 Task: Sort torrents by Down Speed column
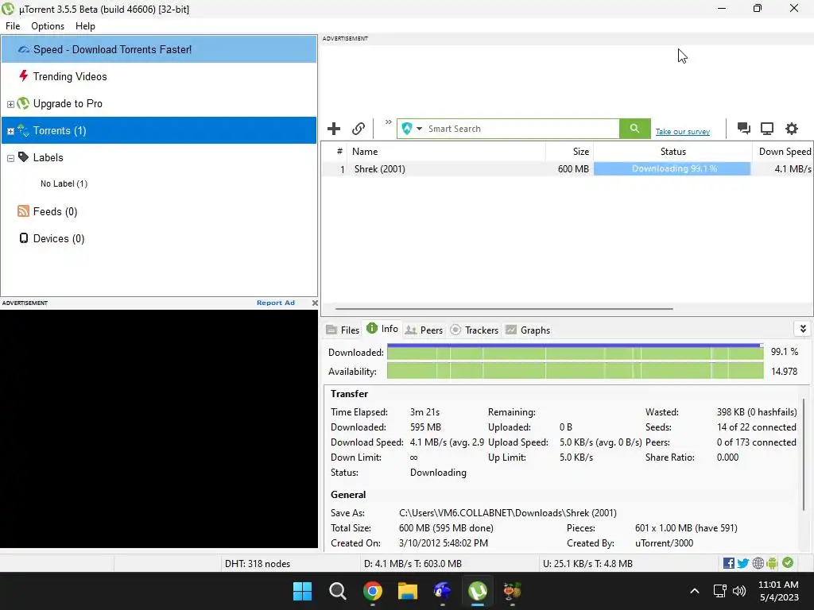[x=783, y=152]
